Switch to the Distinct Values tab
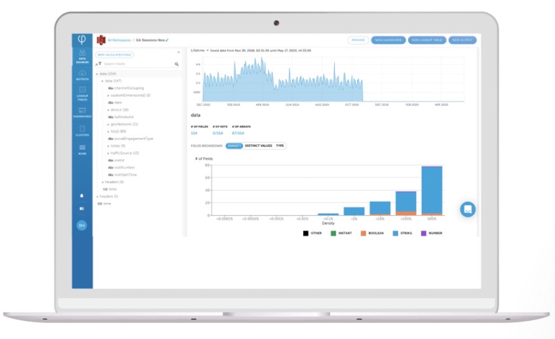The image size is (555, 339). [259, 146]
